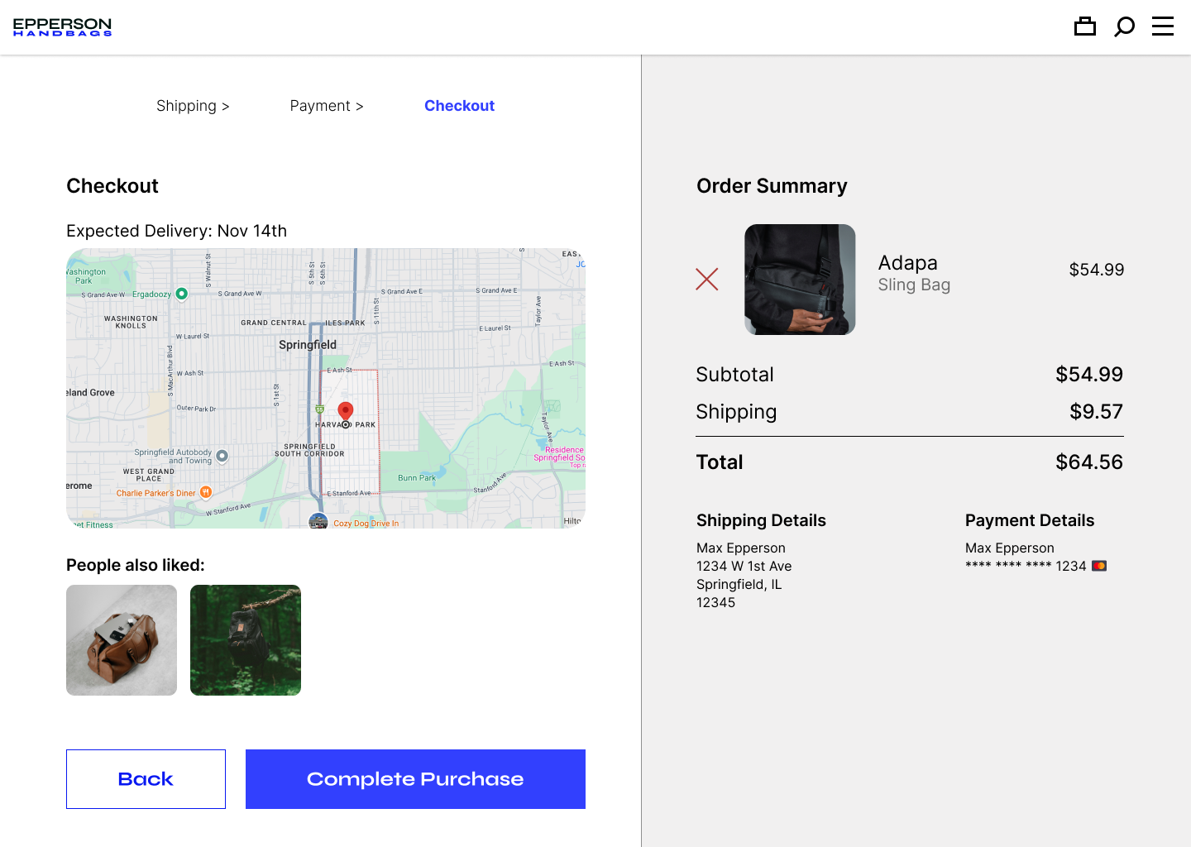Click the Order Summary heading
This screenshot has height=847, width=1191.
[x=772, y=186]
